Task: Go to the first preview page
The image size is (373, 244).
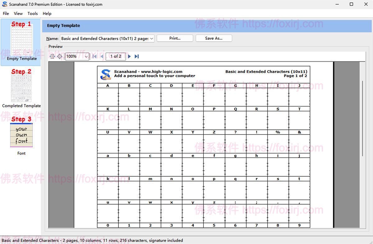Action: pyautogui.click(x=94, y=56)
